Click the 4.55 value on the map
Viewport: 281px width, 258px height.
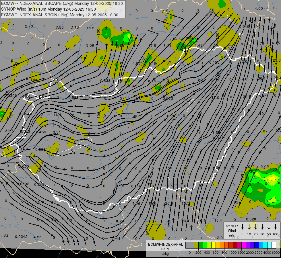tap(37, 237)
